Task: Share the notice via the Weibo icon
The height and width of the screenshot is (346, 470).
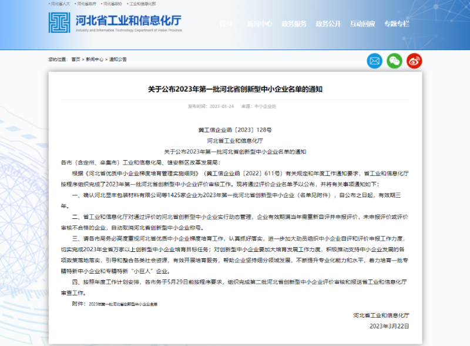Action: [x=415, y=61]
